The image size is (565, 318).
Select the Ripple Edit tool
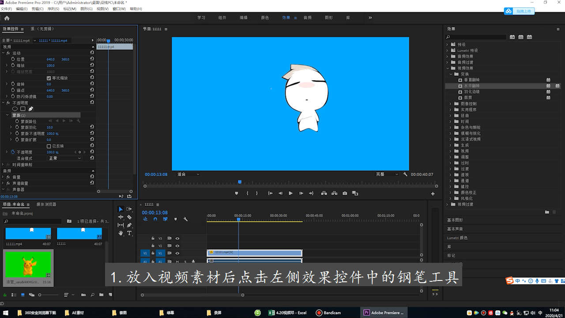(121, 217)
